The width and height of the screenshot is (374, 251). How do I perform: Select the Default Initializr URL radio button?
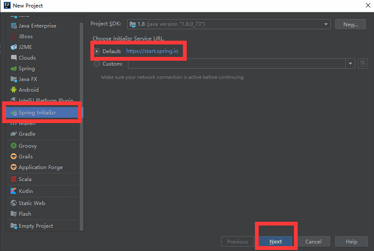click(96, 51)
